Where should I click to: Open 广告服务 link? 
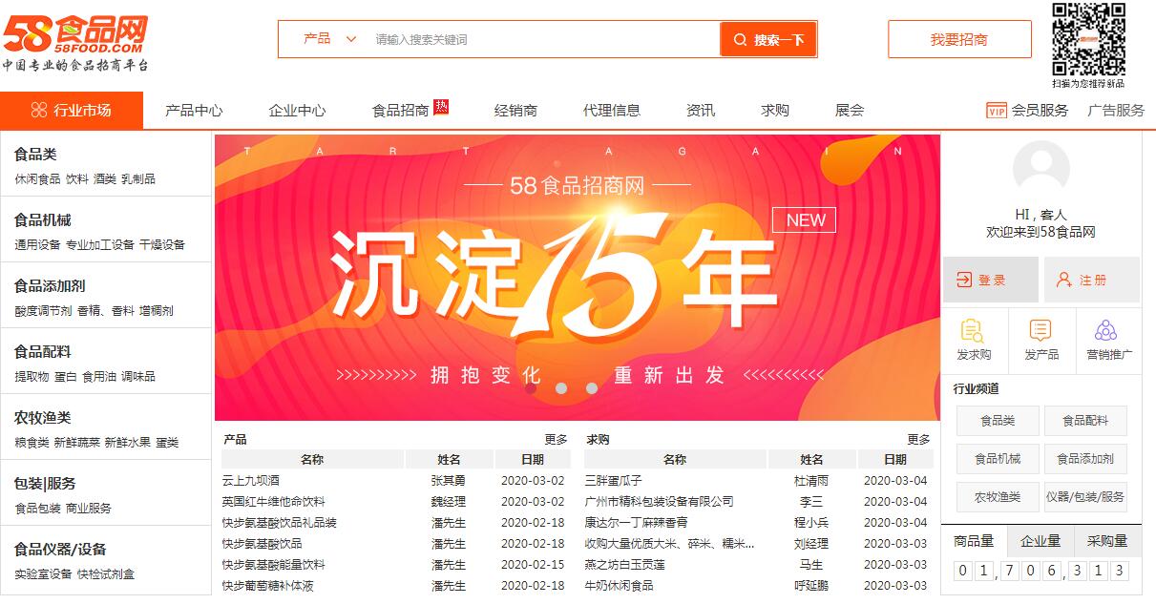coord(1116,111)
